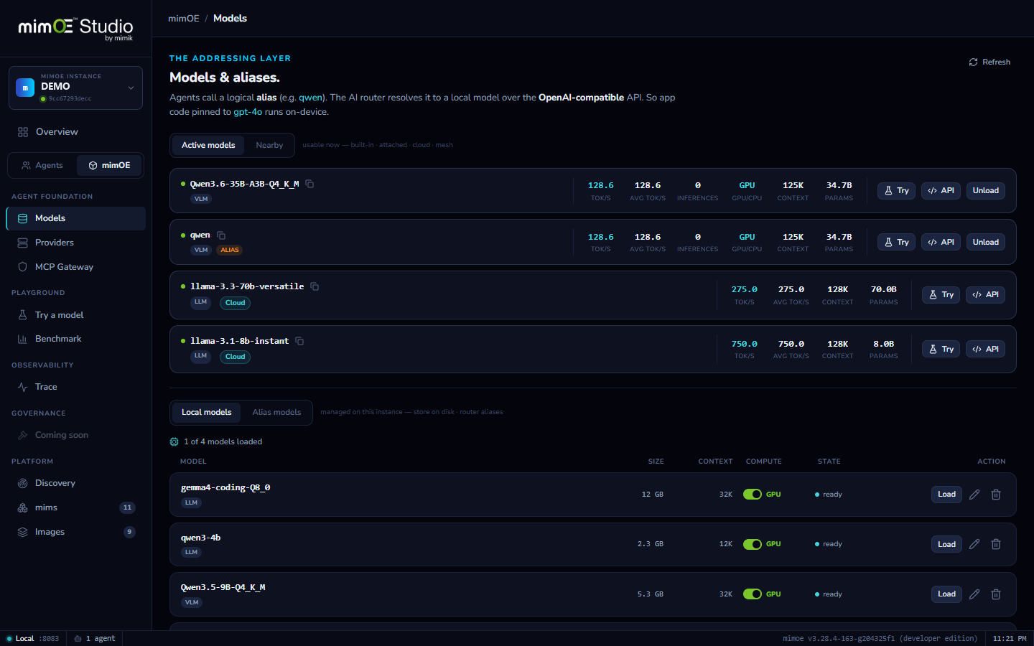Switch to the mimOE sidebar tab
This screenshot has width=1034, height=646.
click(x=109, y=165)
